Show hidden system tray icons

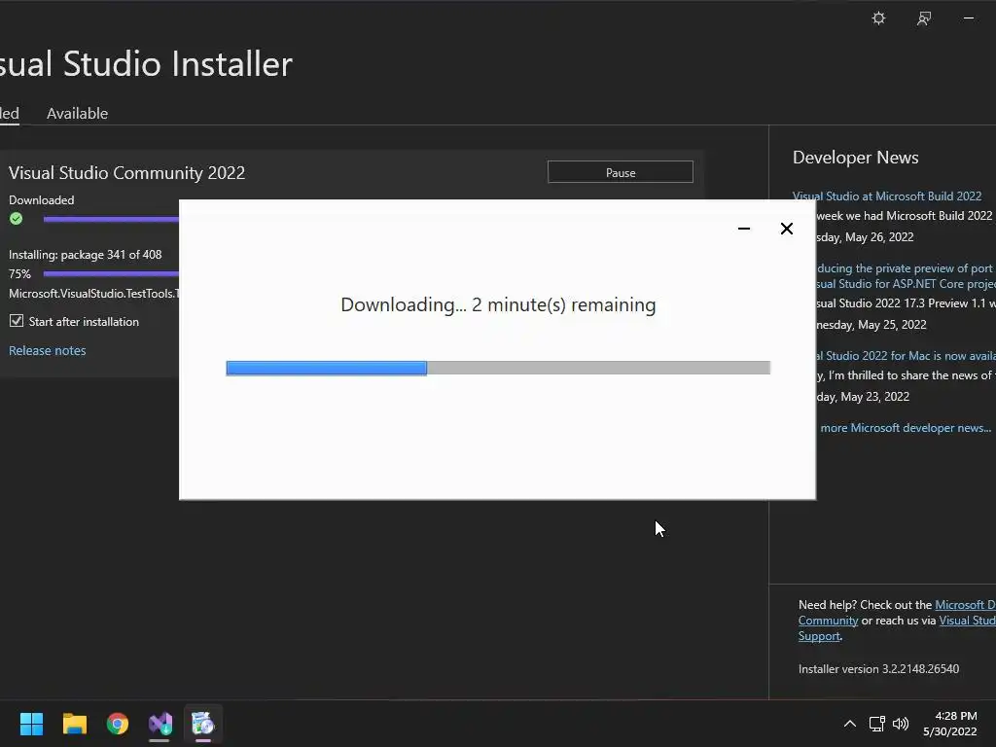850,724
